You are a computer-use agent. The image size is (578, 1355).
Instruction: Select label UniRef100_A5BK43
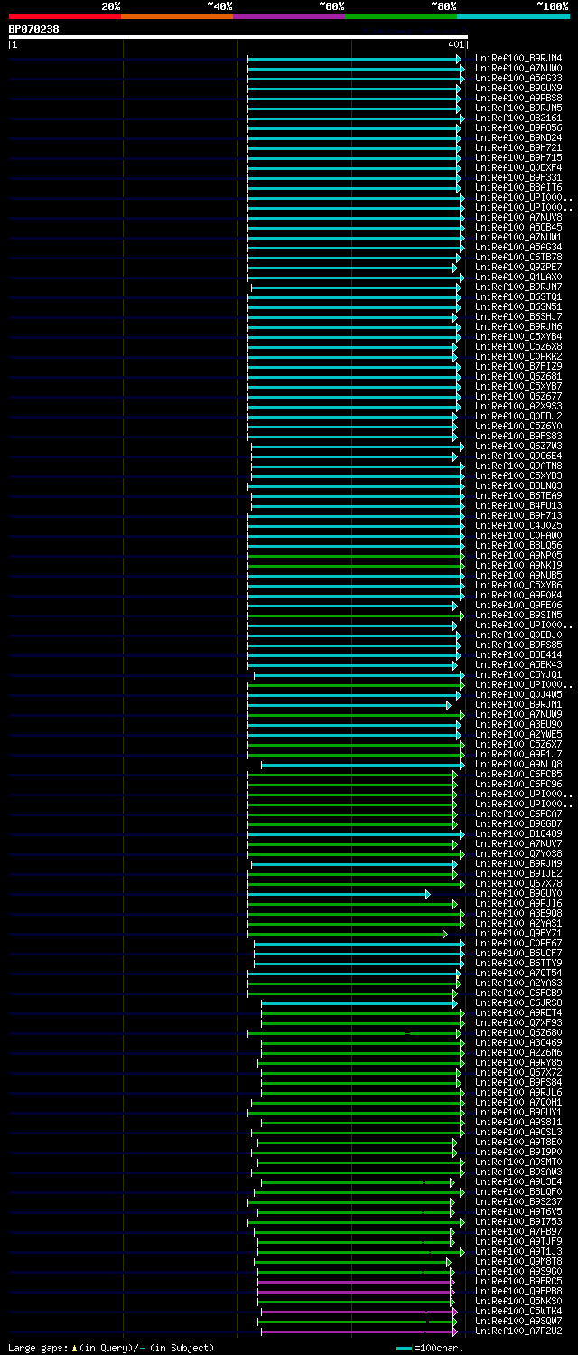click(x=519, y=665)
